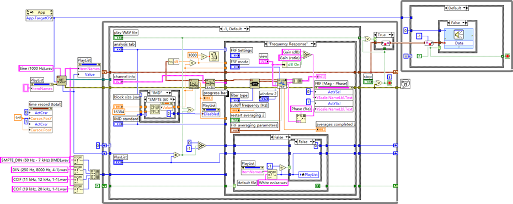Click the Simple Error Handler icon
This screenshot has height=204, width=513.
404,84
